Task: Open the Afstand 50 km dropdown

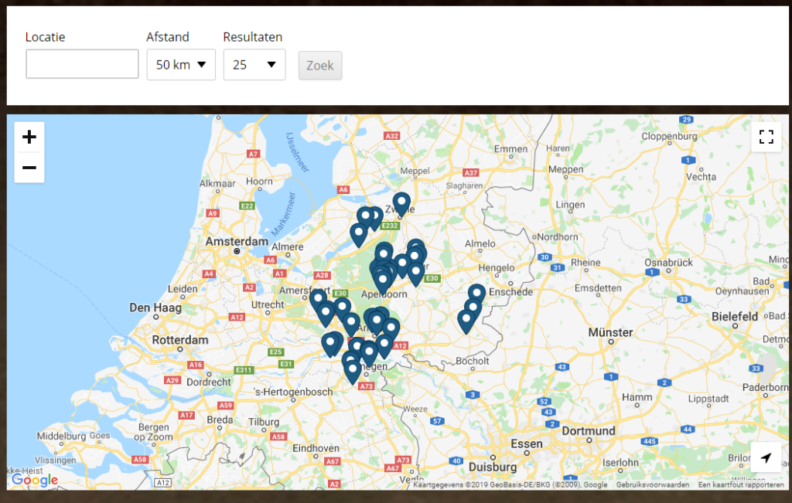Action: click(x=181, y=65)
